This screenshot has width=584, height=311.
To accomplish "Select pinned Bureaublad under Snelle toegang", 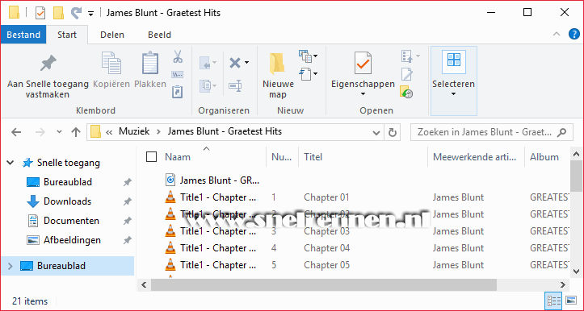I will click(x=68, y=182).
